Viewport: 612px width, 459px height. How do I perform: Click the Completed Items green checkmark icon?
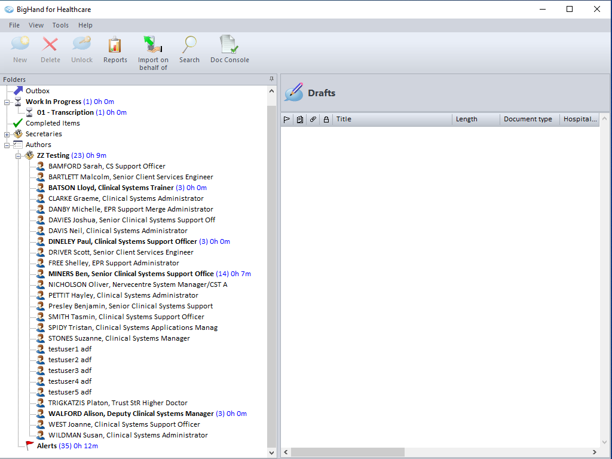[x=18, y=123]
